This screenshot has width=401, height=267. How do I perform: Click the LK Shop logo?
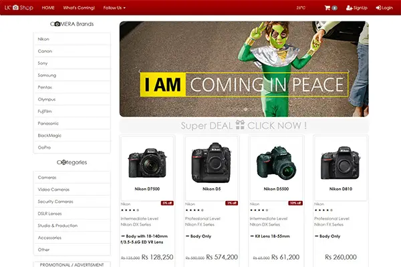[19, 7]
